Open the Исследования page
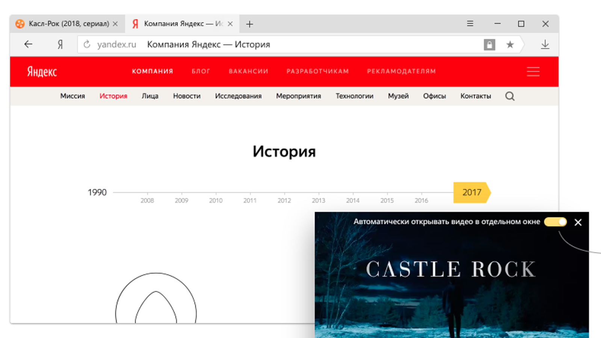 coord(238,96)
